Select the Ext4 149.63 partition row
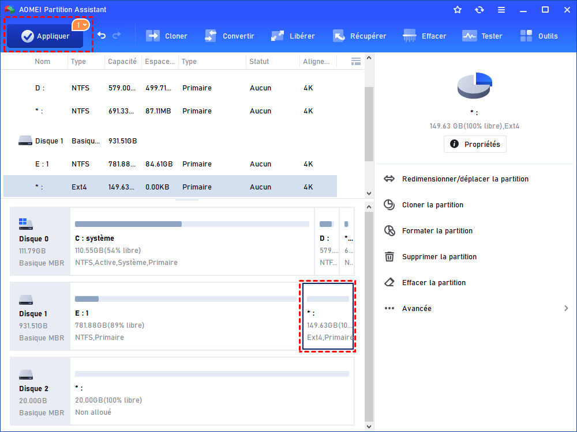The height and width of the screenshot is (432, 577). click(170, 187)
